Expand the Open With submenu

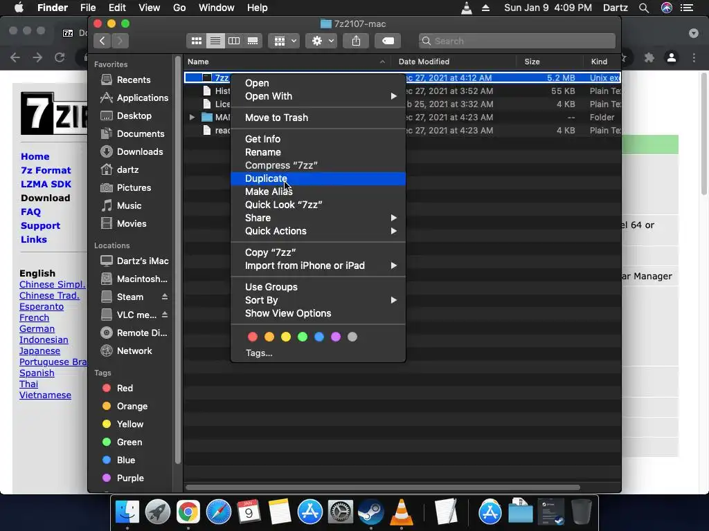(318, 96)
